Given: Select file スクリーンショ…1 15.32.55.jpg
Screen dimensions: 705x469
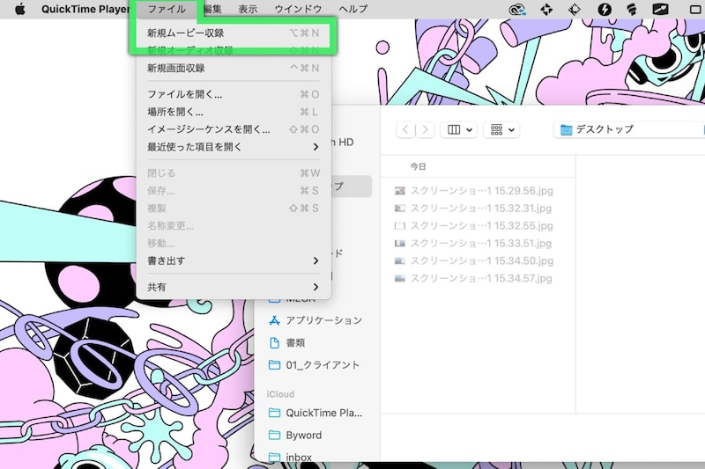Looking at the screenshot, I should tap(474, 226).
